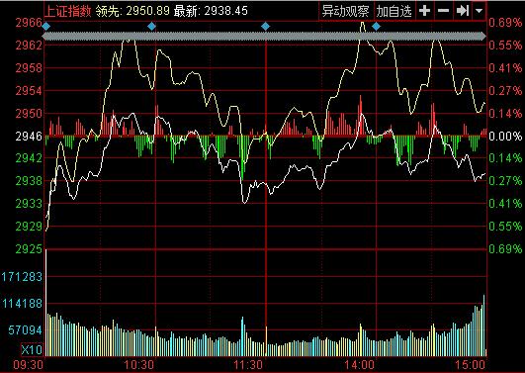525x373 pixels.
Task: Click the 0.00% percent axis label
Action: tap(505, 137)
